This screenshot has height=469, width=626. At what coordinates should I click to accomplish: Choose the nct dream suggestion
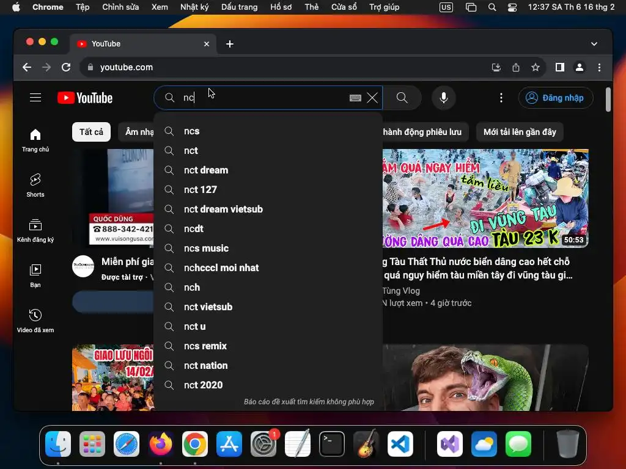(x=268, y=170)
